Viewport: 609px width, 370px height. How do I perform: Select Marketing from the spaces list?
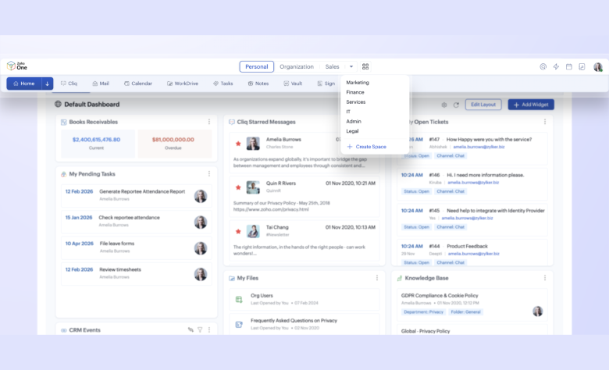(358, 83)
